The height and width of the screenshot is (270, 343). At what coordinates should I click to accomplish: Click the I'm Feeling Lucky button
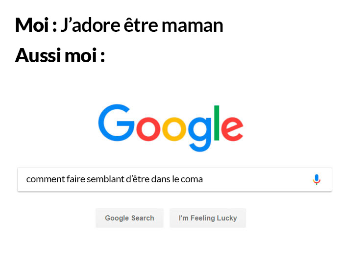(x=208, y=218)
